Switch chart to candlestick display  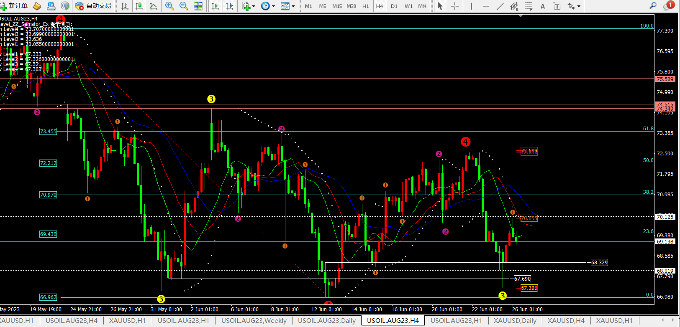(139, 6)
